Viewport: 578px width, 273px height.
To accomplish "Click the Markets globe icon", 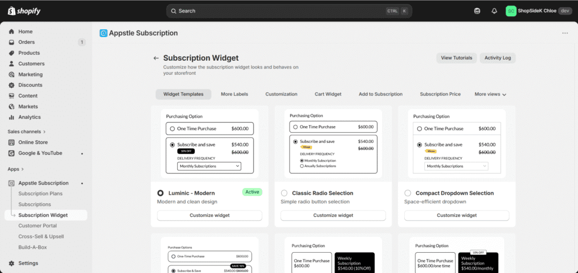I will [x=11, y=106].
